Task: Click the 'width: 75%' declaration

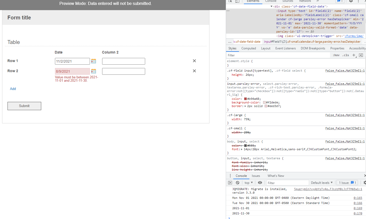Action: pos(241,119)
